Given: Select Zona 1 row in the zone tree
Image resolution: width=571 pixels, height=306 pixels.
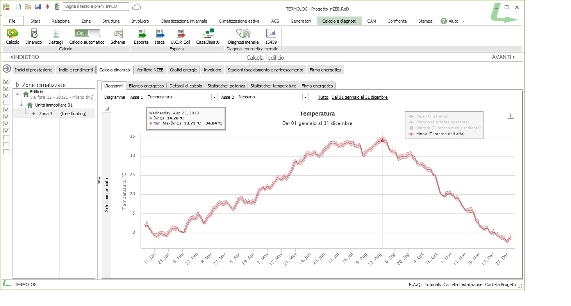Looking at the screenshot, I should click(x=54, y=114).
